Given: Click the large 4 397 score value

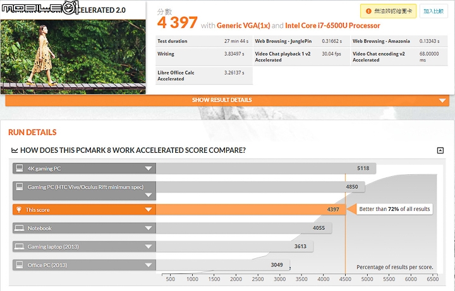Looking at the screenshot, I should [x=178, y=22].
